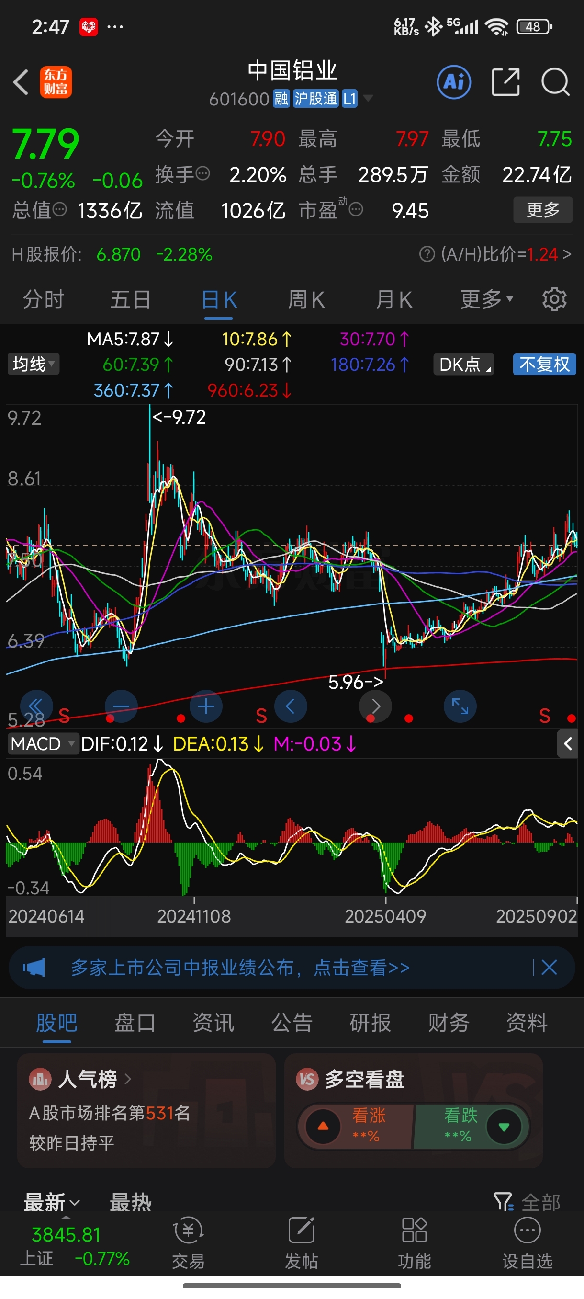
Task: Switch to 月K chart tab
Action: 393,299
